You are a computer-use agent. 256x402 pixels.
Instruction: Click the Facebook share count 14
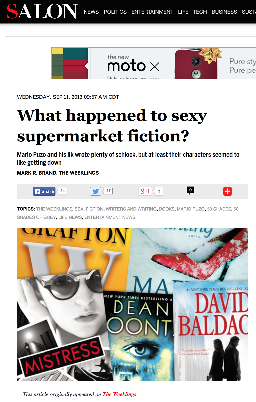coord(63,191)
